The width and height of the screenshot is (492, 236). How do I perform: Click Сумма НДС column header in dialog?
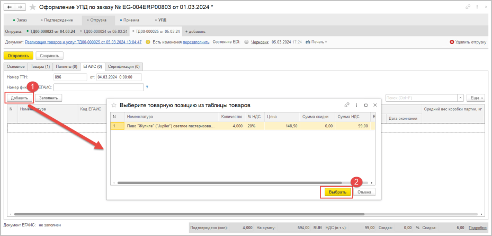[x=352, y=117]
